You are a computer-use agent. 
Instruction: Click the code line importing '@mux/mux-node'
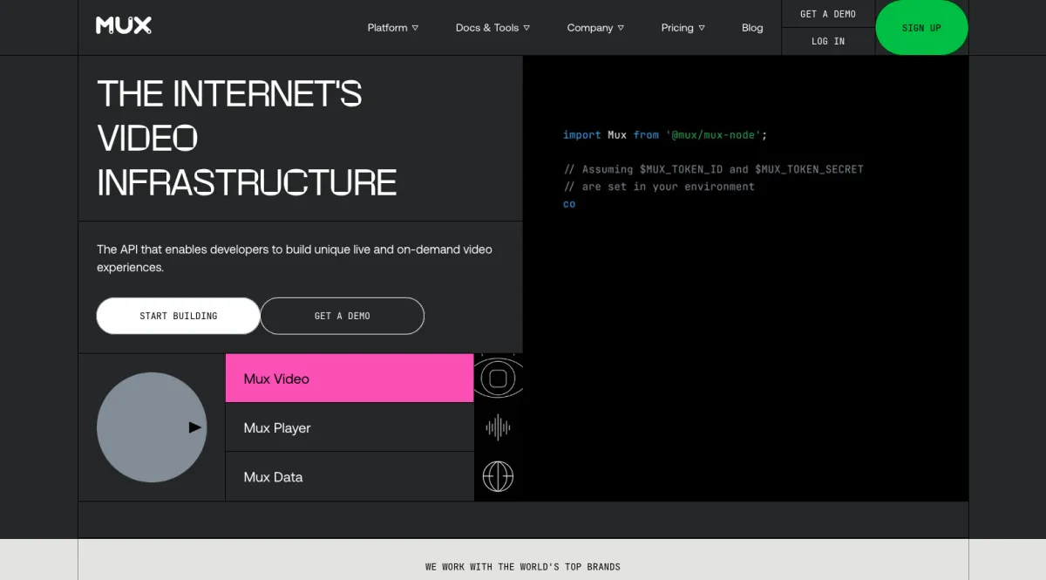point(665,134)
